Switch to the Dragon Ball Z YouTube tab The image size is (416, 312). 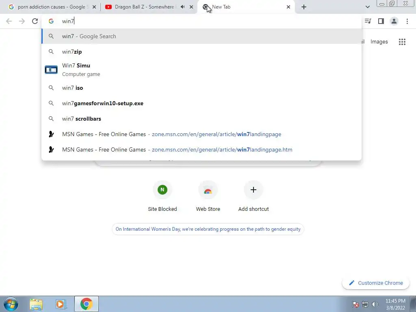click(149, 7)
